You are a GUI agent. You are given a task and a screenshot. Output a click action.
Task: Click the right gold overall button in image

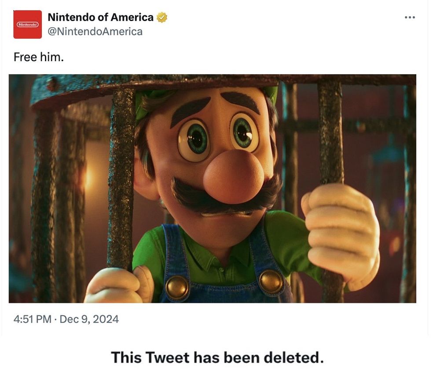point(271,281)
